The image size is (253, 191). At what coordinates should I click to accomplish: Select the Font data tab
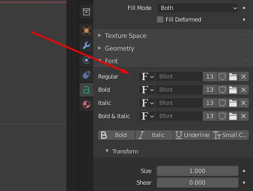[x=86, y=90]
